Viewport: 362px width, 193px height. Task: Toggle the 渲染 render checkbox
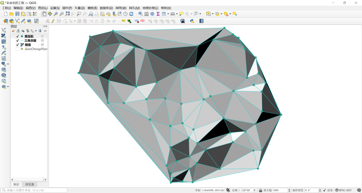(x=324, y=190)
